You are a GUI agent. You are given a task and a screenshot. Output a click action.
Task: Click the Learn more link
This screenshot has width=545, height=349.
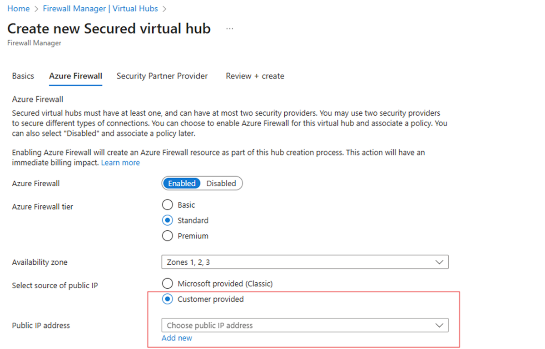pyautogui.click(x=120, y=162)
